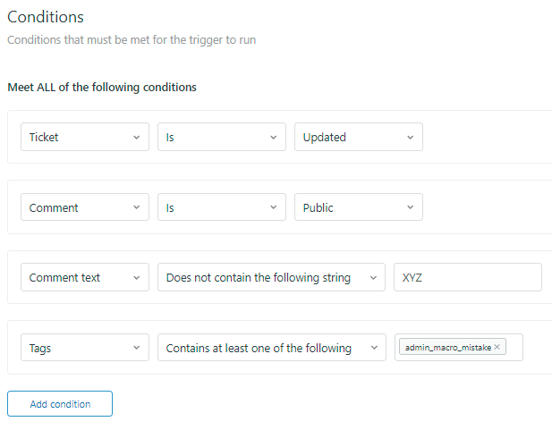The image size is (552, 430).
Task: Click the chevron arrow on the Public dropdown
Action: pos(410,207)
